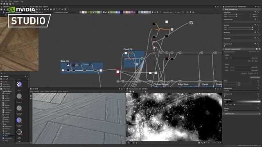Click the Edge Detect thumbnail in Library
This screenshot has width=262, height=147.
pos(19,132)
